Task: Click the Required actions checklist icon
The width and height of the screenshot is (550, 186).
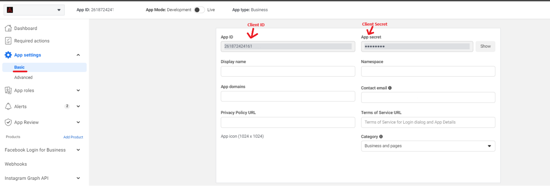Action: (8, 41)
